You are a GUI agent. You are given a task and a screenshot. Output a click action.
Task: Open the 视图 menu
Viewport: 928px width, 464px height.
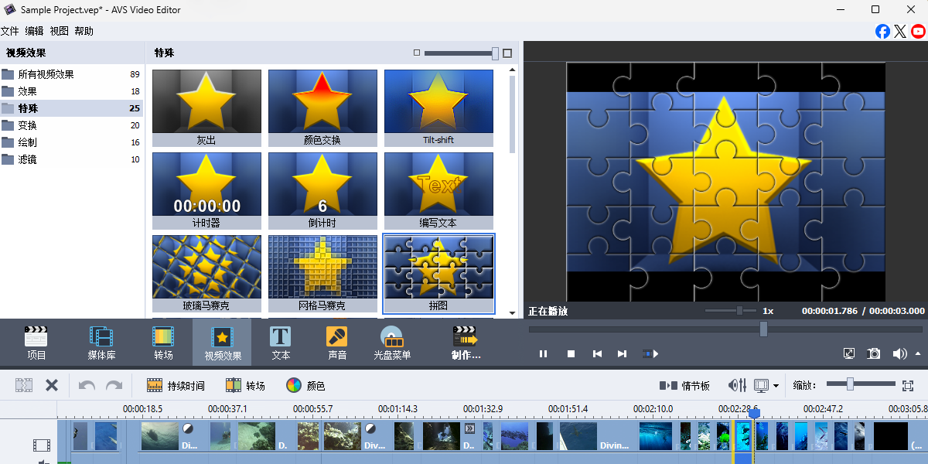pyautogui.click(x=59, y=31)
